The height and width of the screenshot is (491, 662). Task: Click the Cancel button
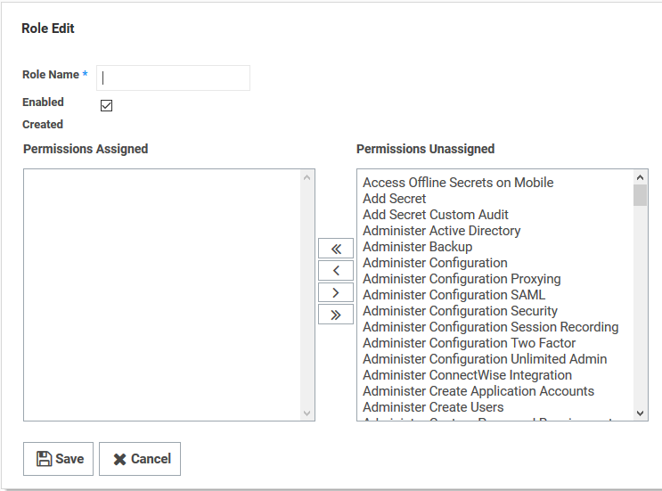[140, 459]
